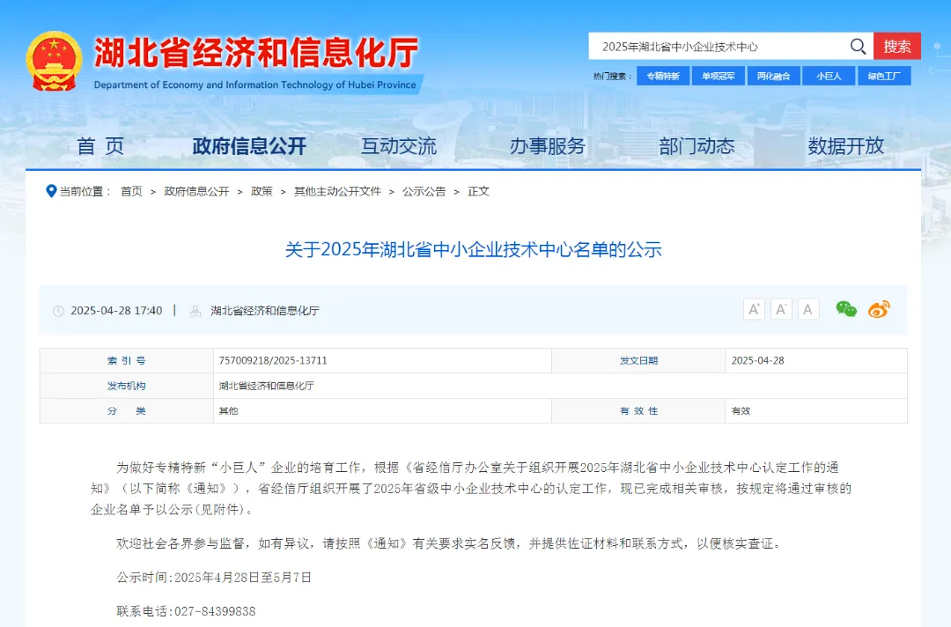Go to 互动交流 in the navigation
This screenshot has height=627, width=951.
coord(398,146)
